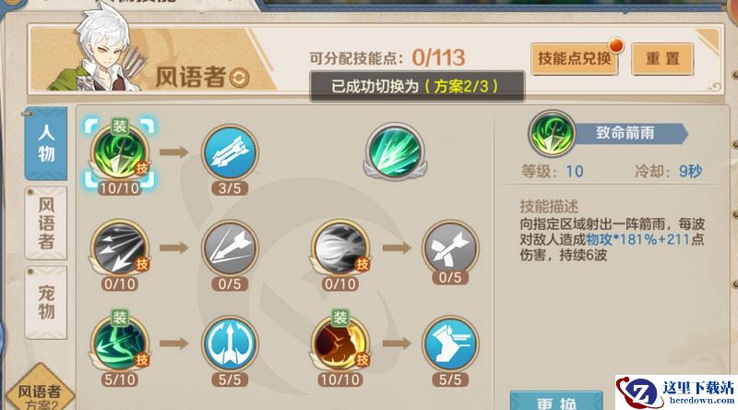
Task: Select the grey multi-arrow skill 0/10
Action: 120,248
